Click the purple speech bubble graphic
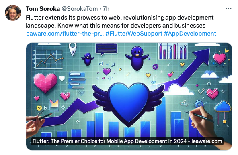238x155 pixels. pos(107,49)
